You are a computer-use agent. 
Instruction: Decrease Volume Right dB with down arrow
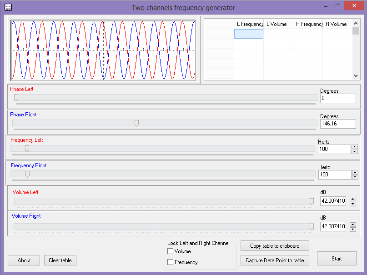pyautogui.click(x=353, y=230)
